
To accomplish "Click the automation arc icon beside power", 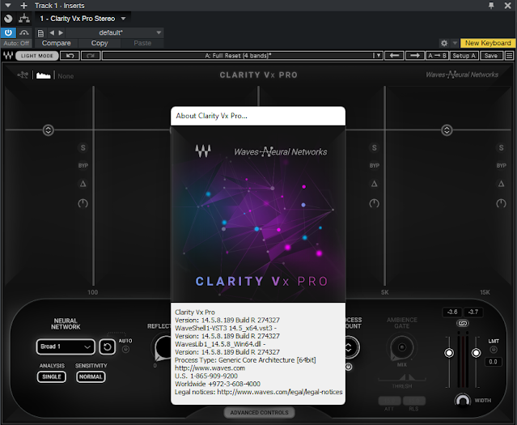I will tap(24, 32).
